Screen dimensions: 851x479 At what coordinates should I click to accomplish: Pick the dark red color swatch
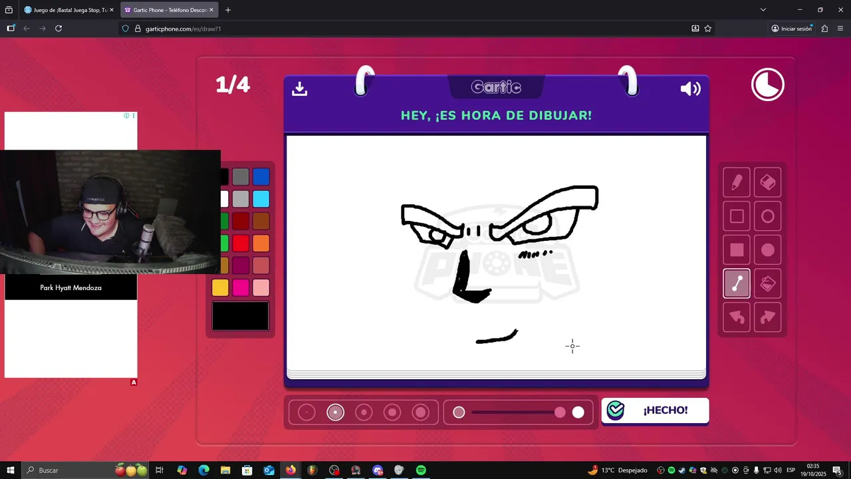(241, 221)
